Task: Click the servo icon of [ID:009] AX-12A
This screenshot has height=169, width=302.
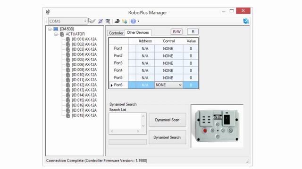Action: click(68, 70)
